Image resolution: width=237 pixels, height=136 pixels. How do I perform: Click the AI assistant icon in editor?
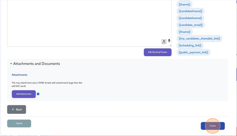164,41
